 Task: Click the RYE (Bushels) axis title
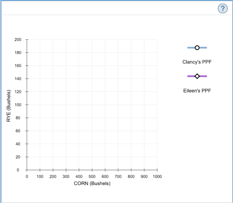click(9, 106)
